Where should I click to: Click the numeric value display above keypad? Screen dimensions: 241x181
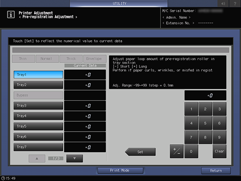click(205, 95)
